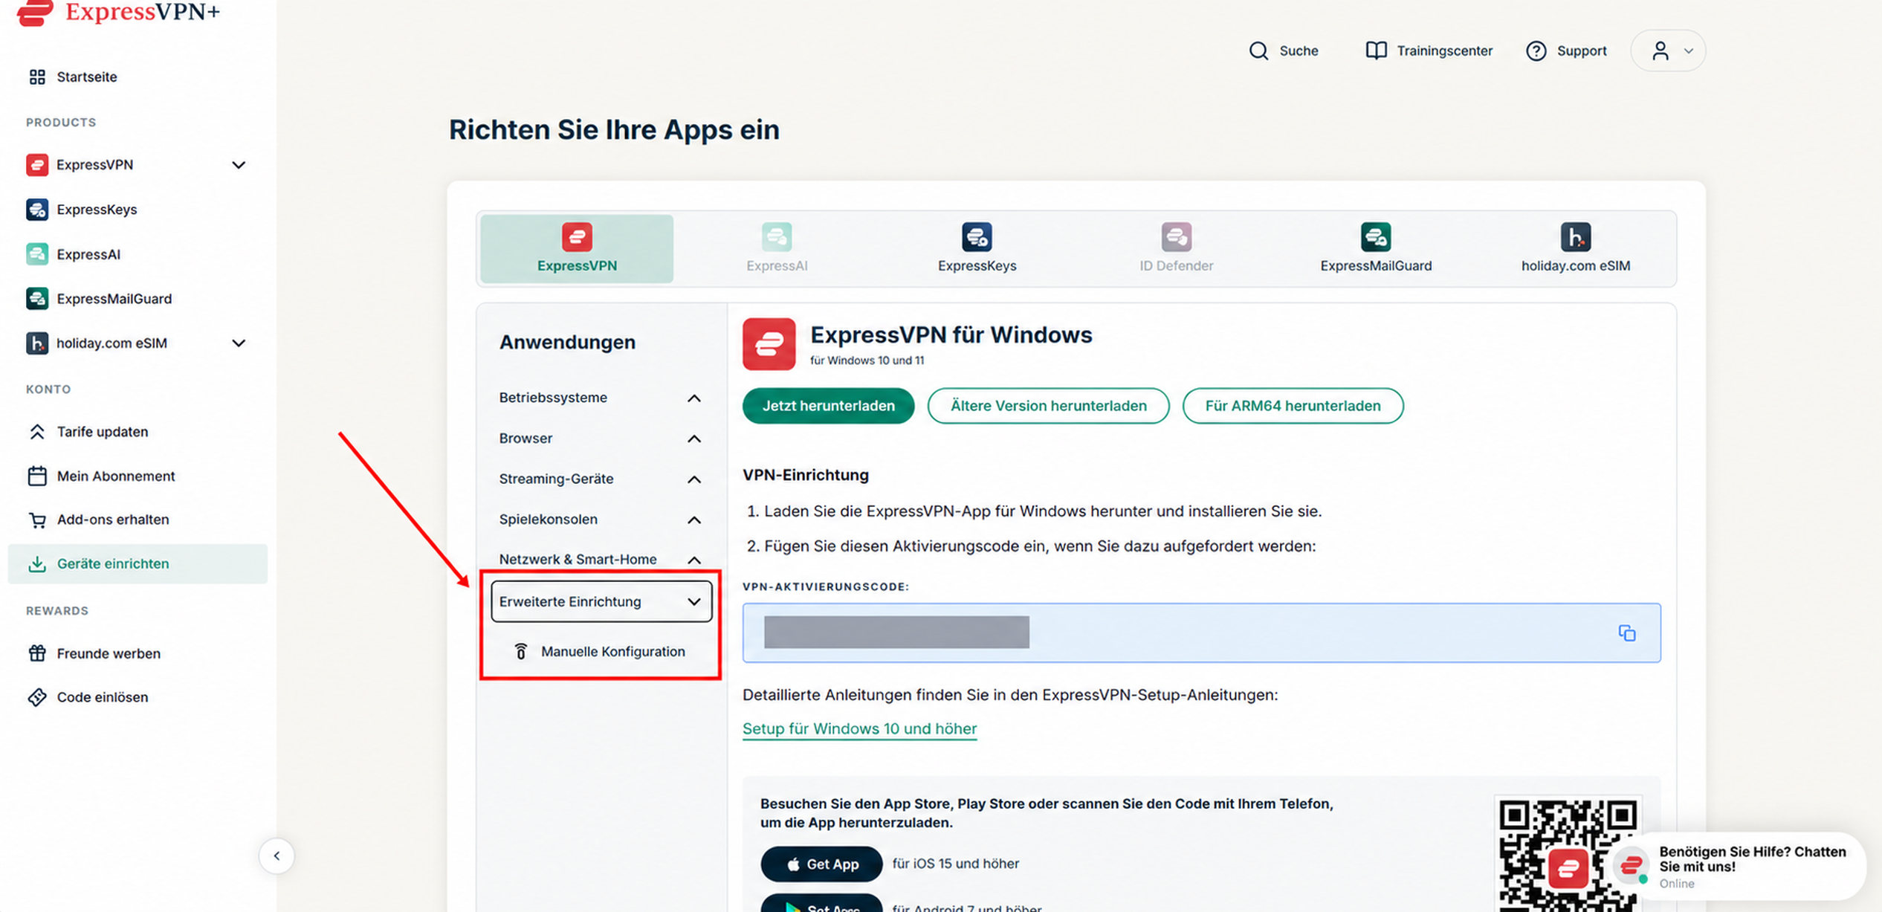Click the ExpressAI sidebar icon

[x=37, y=253]
